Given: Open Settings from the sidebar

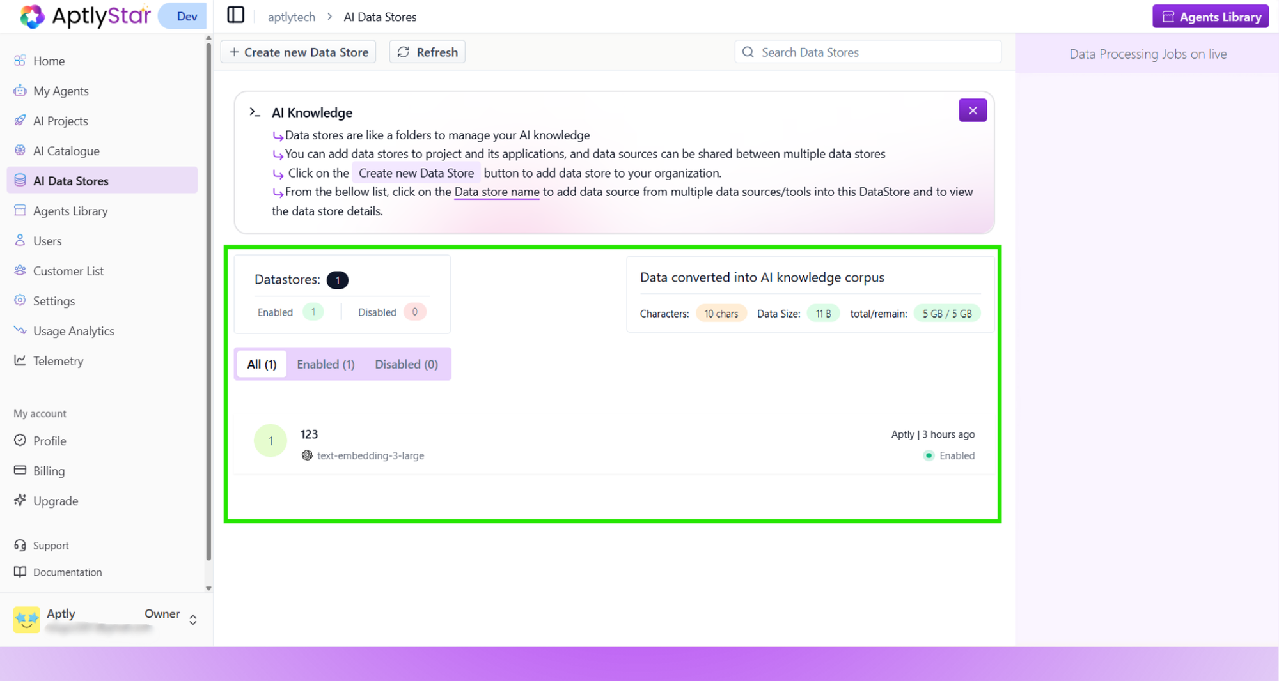Looking at the screenshot, I should (54, 300).
